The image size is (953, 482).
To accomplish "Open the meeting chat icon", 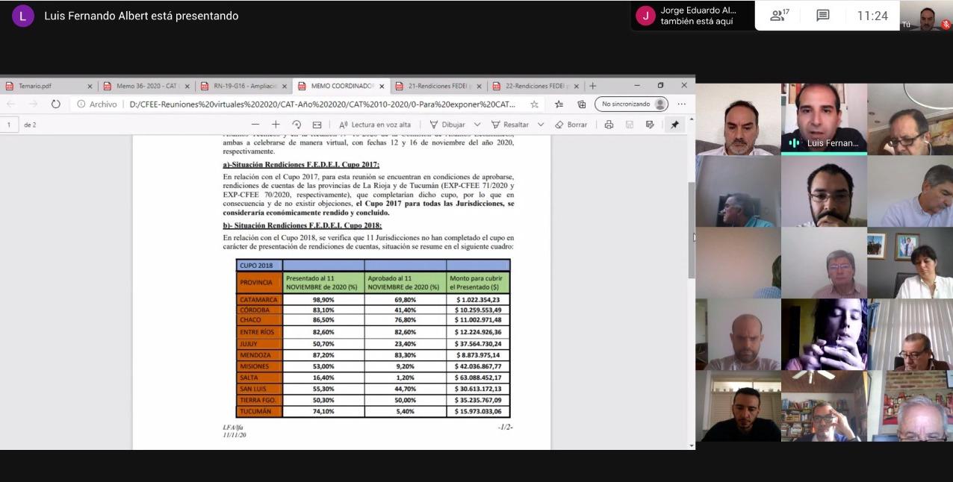I will (x=823, y=16).
